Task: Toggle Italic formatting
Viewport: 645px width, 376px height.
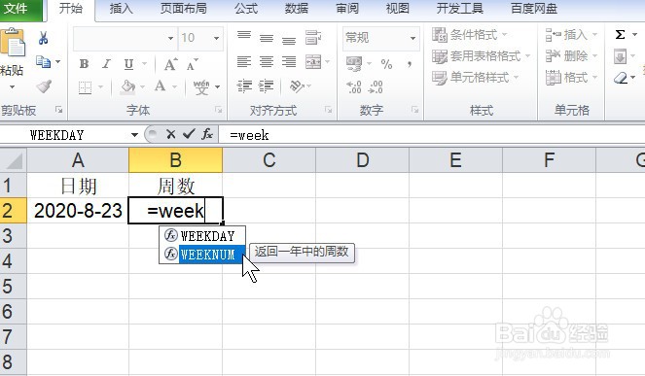Action: point(106,64)
